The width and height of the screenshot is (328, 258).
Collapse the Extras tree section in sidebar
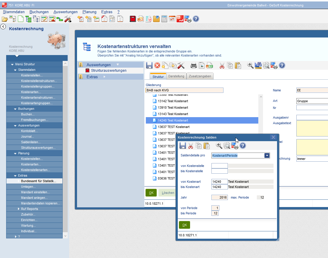[15, 176]
